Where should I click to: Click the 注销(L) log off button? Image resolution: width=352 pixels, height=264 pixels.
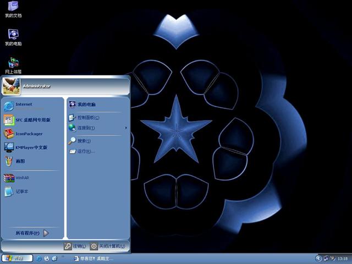click(75, 246)
